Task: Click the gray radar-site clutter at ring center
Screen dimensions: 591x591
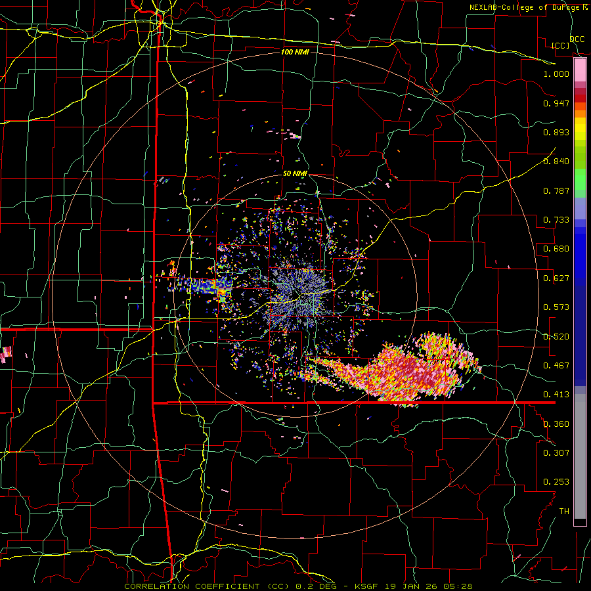Action: [297, 294]
